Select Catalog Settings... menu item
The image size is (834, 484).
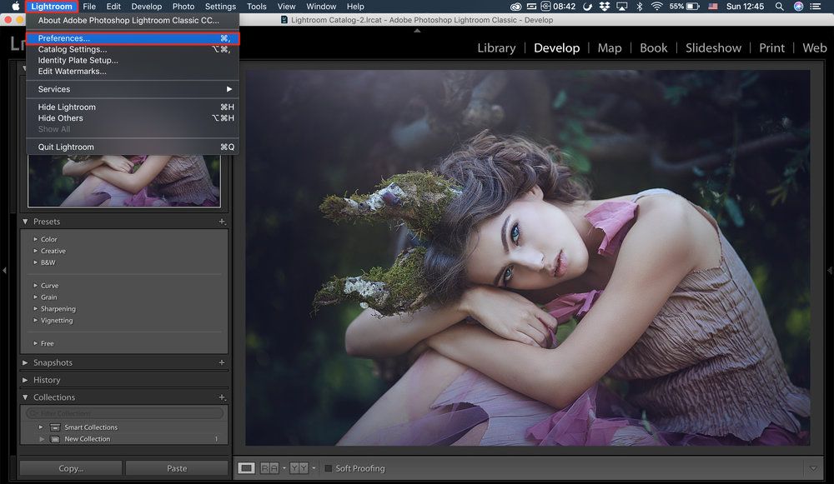pyautogui.click(x=72, y=49)
